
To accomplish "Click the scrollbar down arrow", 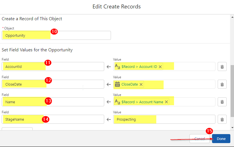I will click(232, 128).
